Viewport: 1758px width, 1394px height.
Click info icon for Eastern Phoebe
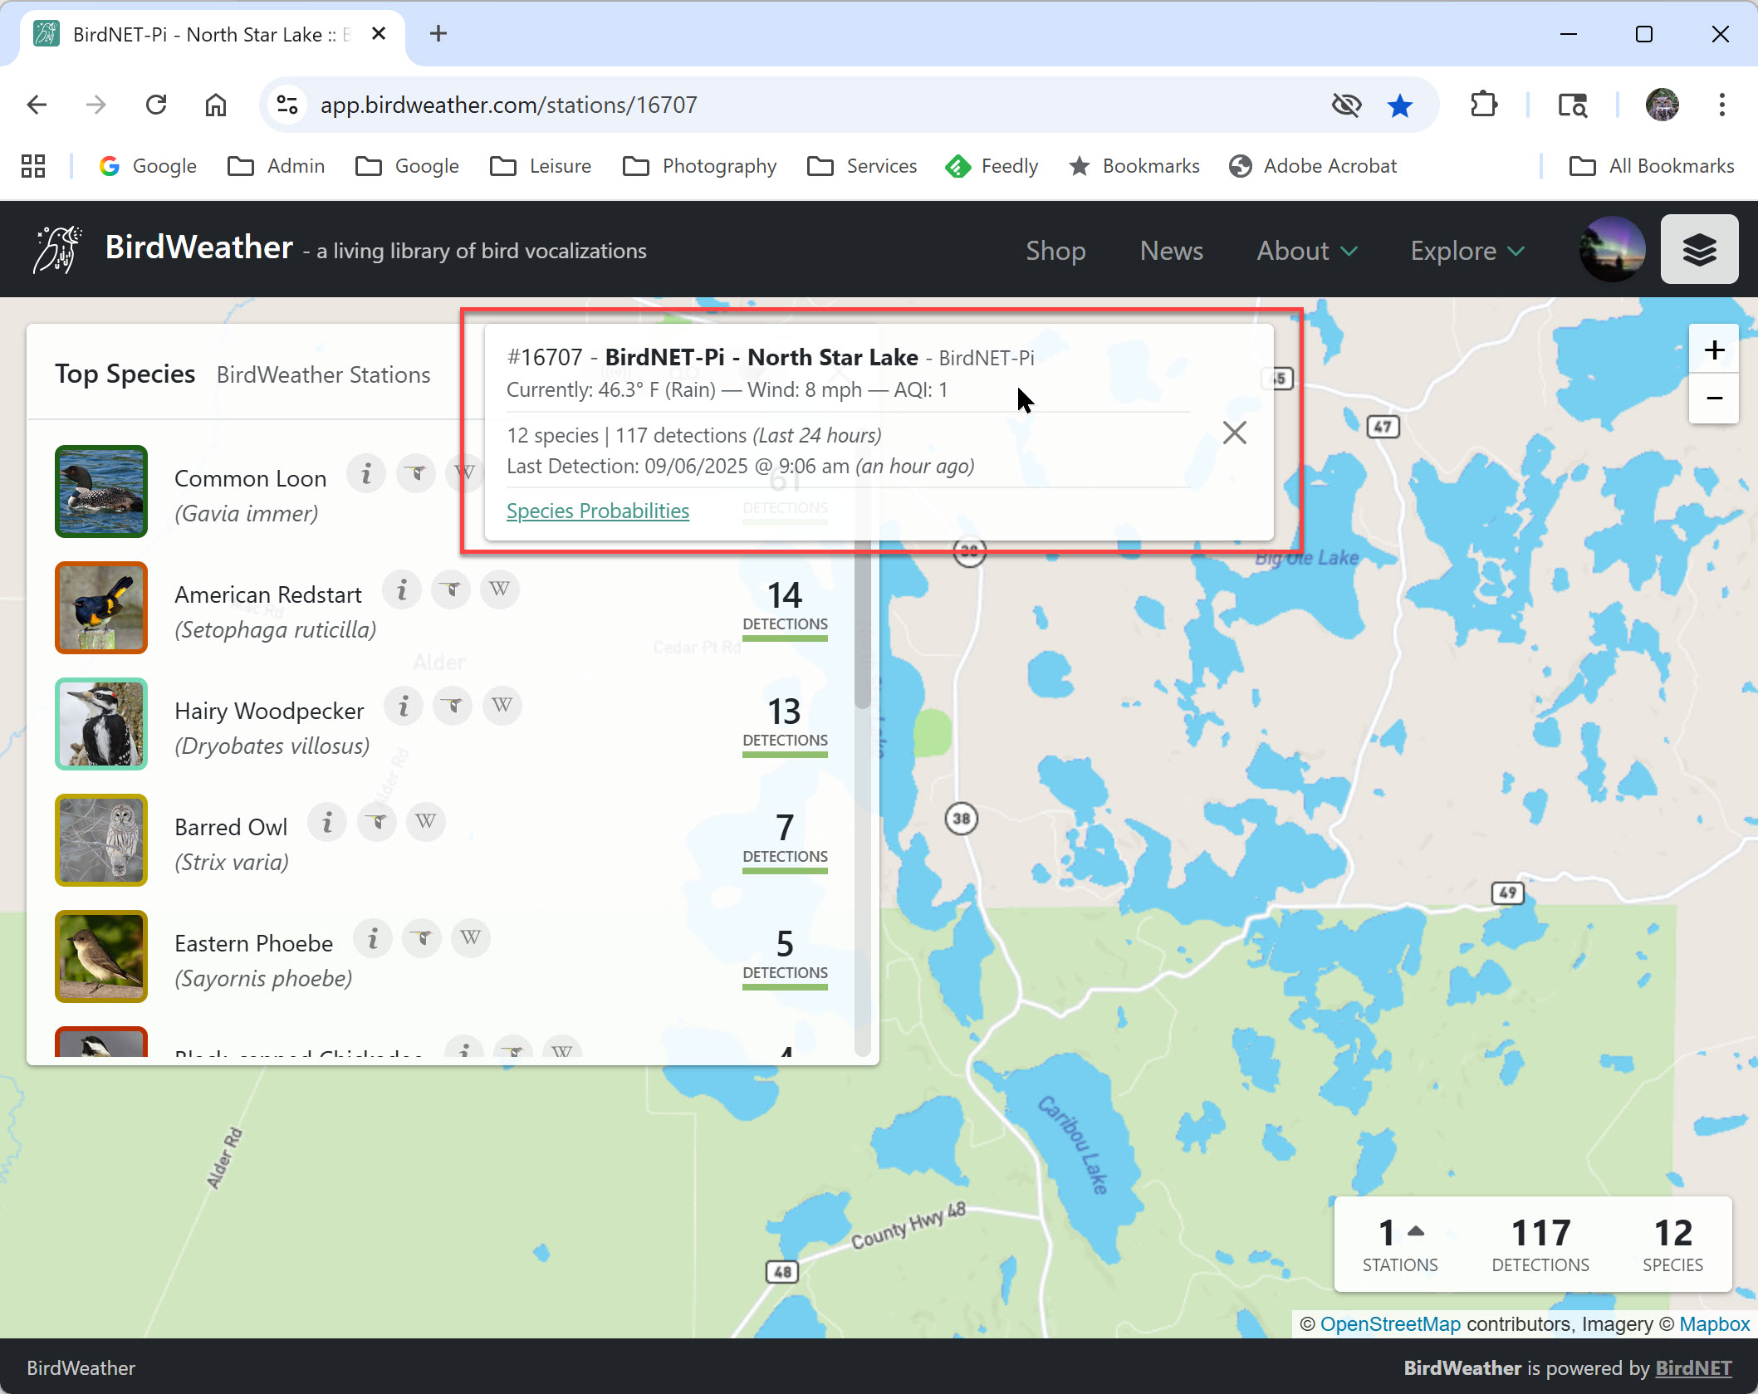pyautogui.click(x=373, y=939)
